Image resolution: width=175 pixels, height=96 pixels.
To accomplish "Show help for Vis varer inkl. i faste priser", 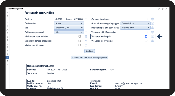I will tap(153, 32).
